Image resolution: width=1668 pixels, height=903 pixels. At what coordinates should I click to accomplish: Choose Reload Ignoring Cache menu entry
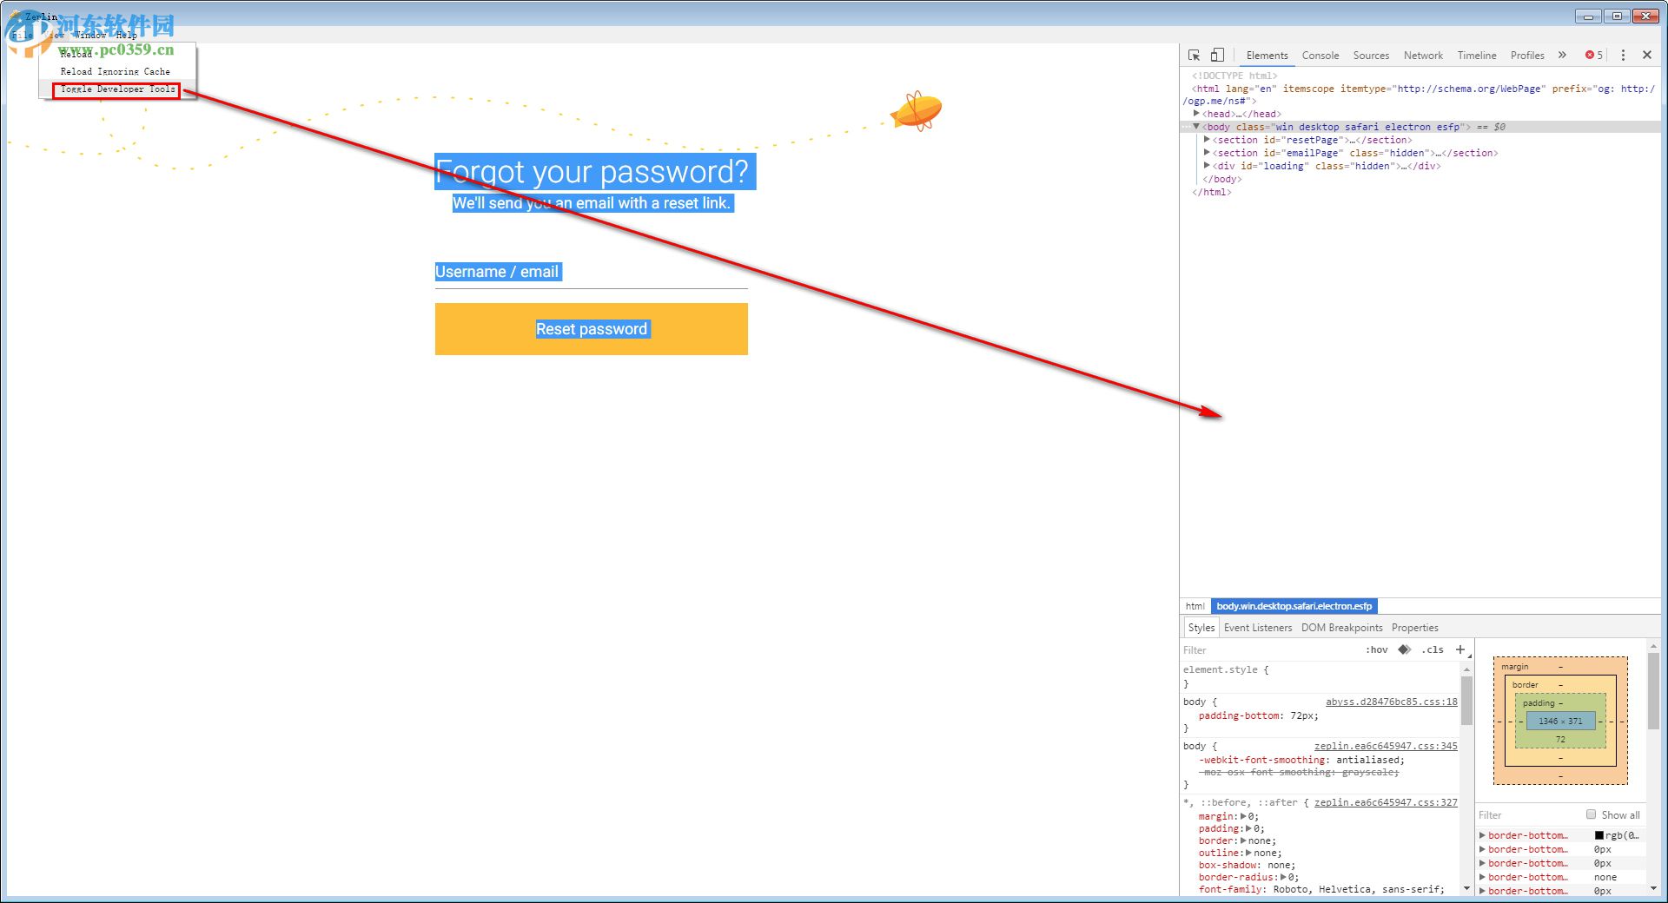(x=117, y=71)
